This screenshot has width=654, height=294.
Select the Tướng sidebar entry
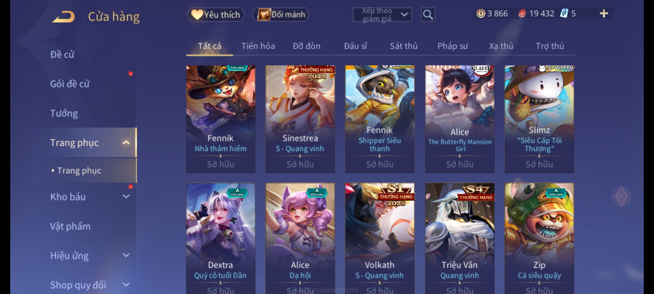[64, 113]
